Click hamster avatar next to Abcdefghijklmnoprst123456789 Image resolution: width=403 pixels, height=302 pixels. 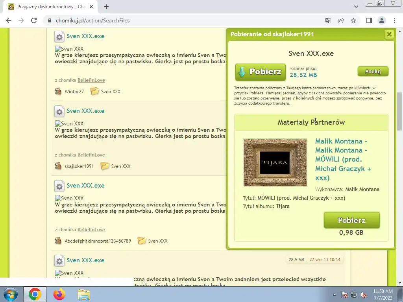click(58, 241)
